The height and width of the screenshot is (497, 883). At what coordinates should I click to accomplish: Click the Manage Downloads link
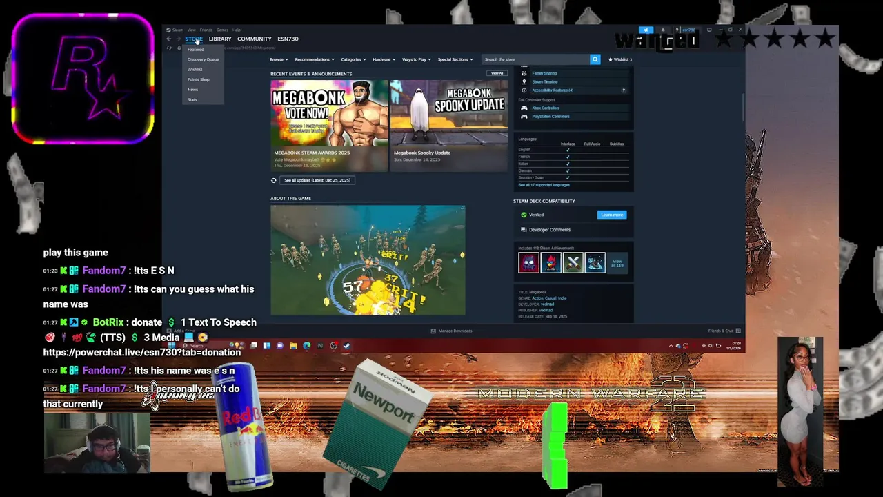pyautogui.click(x=455, y=331)
